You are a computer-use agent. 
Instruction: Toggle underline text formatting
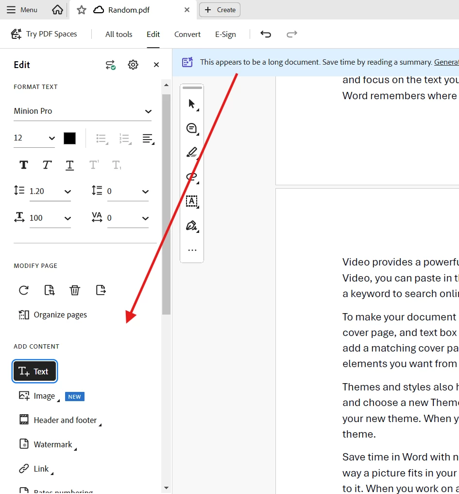pos(69,165)
